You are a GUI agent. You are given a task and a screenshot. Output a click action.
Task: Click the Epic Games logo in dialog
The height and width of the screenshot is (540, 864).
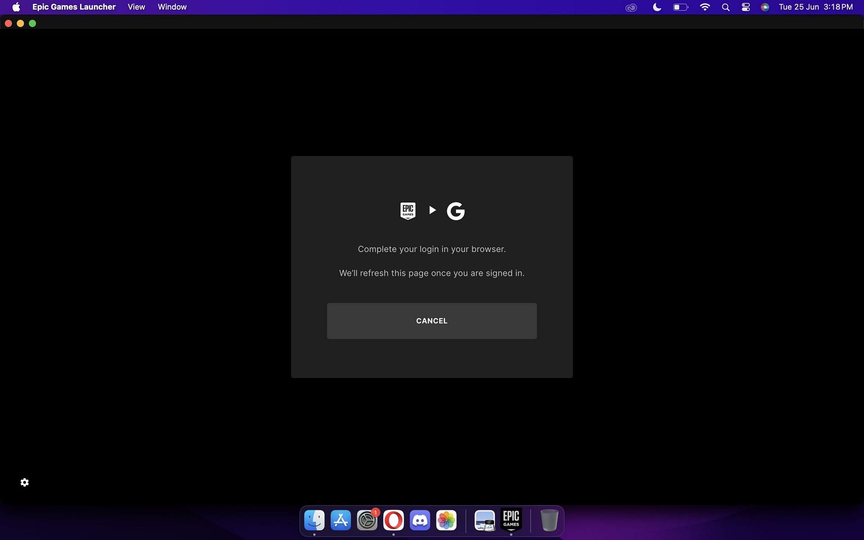408,211
